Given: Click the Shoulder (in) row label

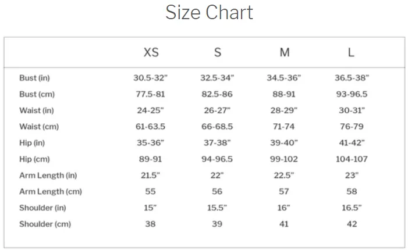Looking at the screenshot, I should 42,208.
